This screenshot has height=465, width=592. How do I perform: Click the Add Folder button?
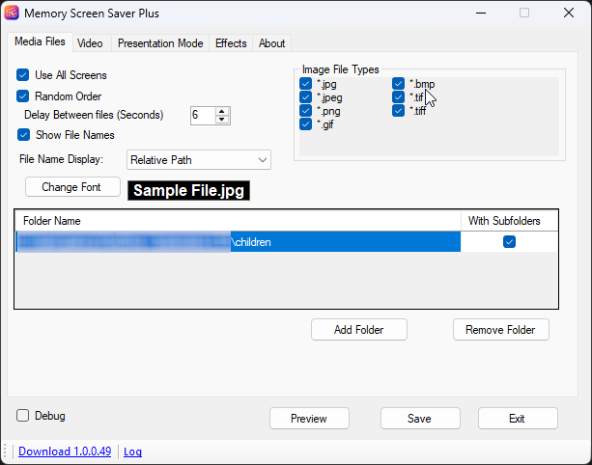(359, 330)
